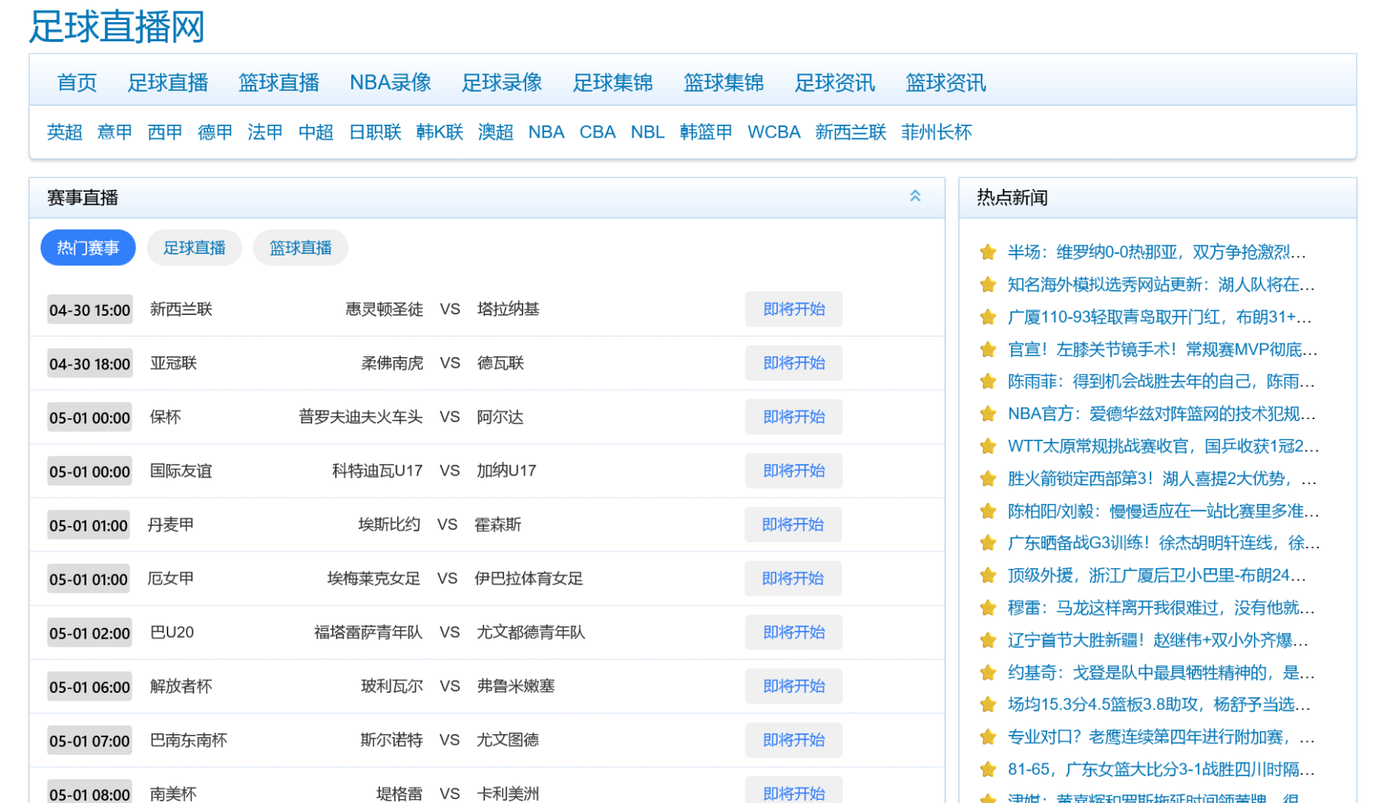Open news 辽宁首节大胜新疆

coord(1158,640)
